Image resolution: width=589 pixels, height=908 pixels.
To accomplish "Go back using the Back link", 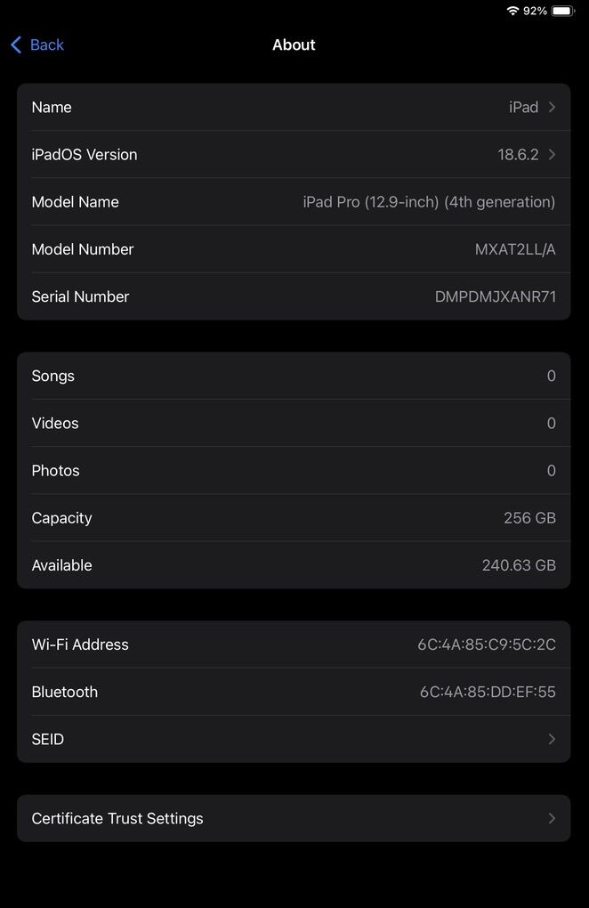I will click(46, 45).
